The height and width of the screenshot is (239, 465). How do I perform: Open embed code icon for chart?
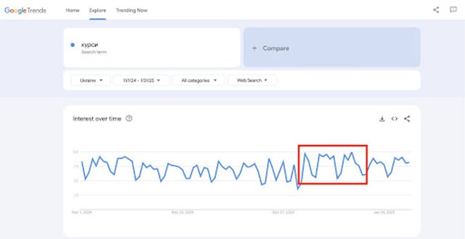394,119
